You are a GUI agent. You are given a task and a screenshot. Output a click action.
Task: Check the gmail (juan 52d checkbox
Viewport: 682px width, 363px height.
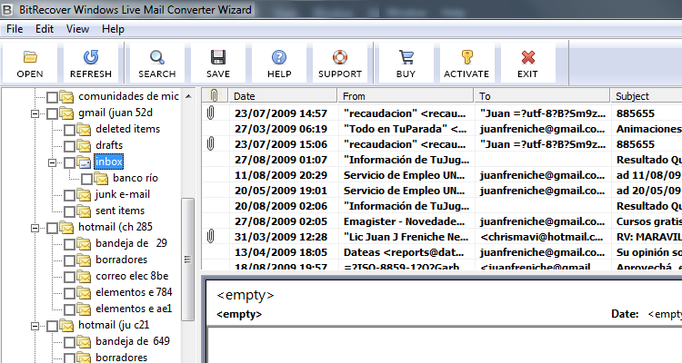[52, 113]
